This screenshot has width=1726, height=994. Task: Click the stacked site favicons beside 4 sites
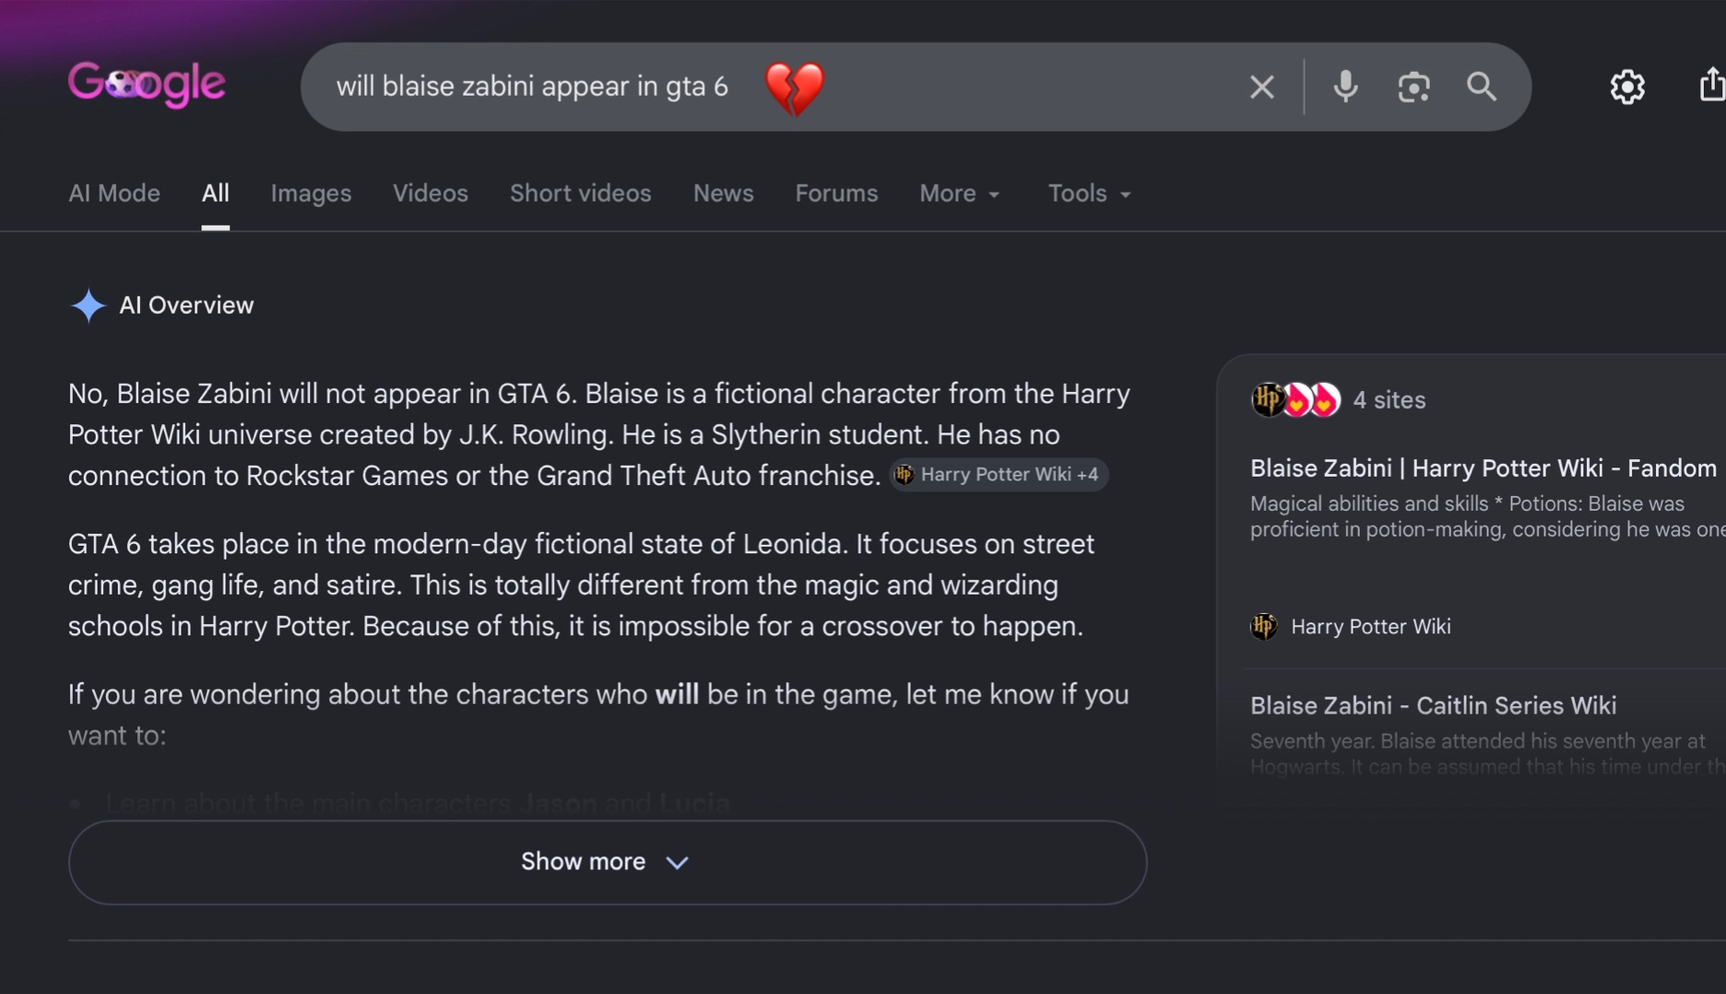tap(1295, 399)
